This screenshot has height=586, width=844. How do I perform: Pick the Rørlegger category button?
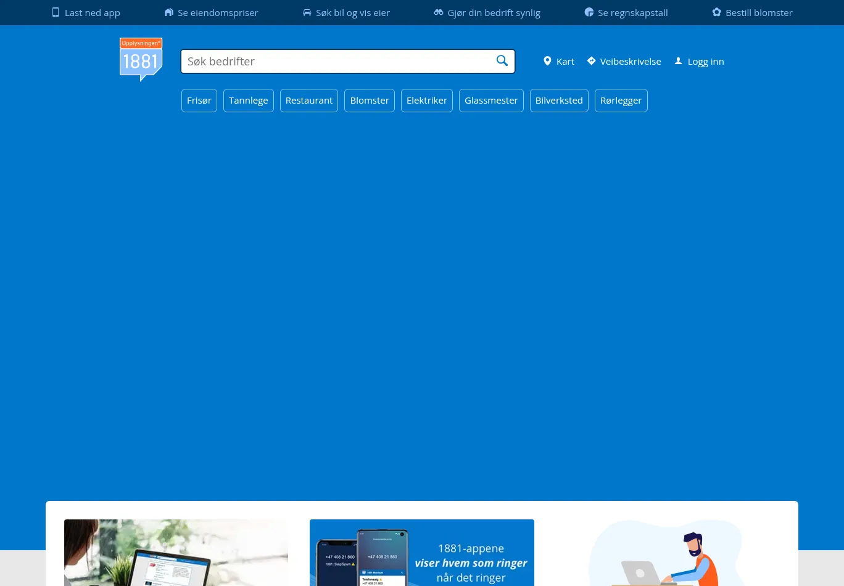[621, 101]
